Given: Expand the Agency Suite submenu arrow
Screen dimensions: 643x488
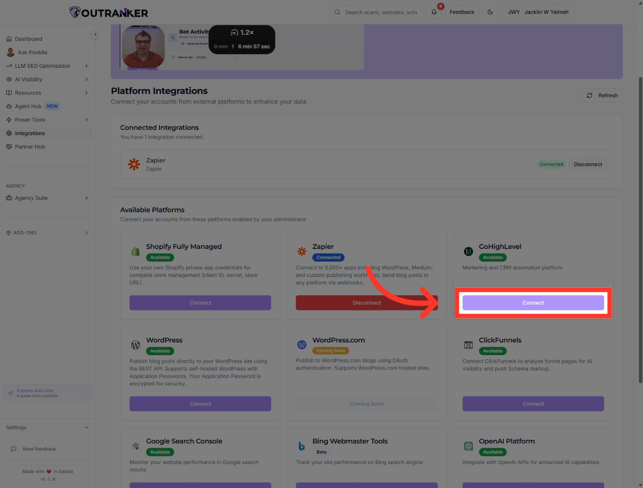Looking at the screenshot, I should [86, 198].
